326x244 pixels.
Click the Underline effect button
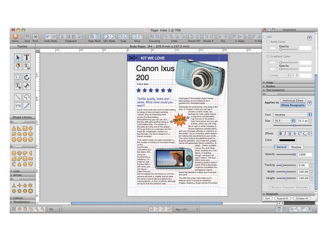[290, 134]
